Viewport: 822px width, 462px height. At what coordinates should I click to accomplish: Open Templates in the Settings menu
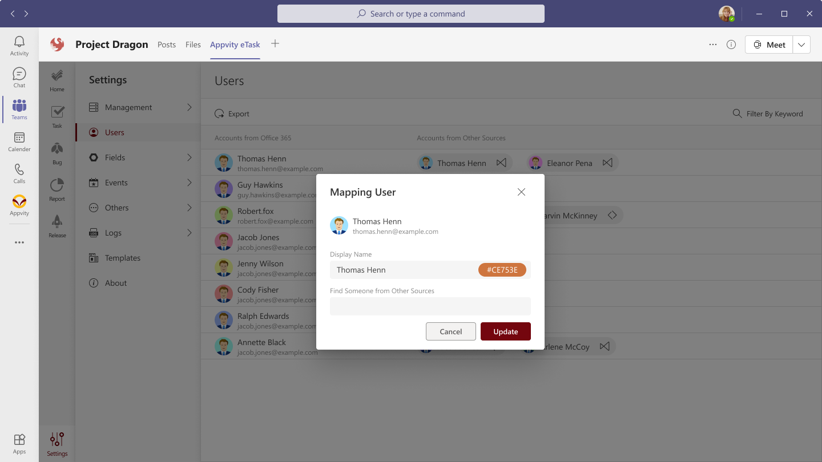coord(123,258)
